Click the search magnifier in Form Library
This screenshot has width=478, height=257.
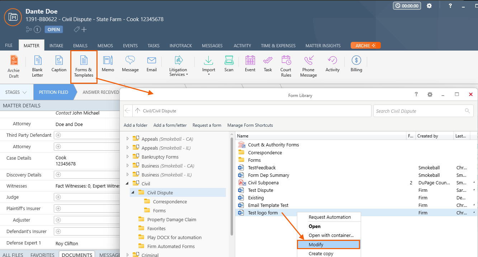(x=467, y=111)
